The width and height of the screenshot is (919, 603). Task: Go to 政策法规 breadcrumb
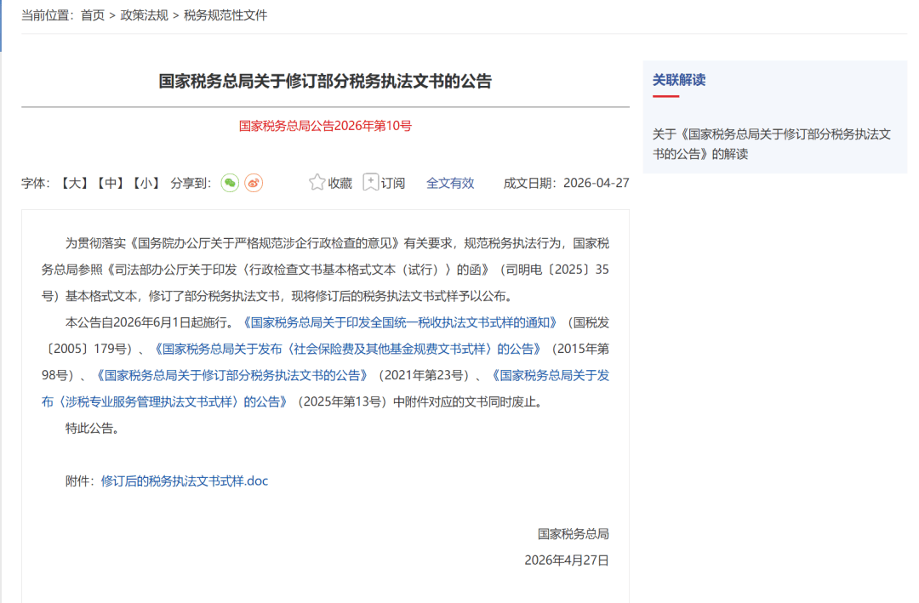(x=144, y=15)
